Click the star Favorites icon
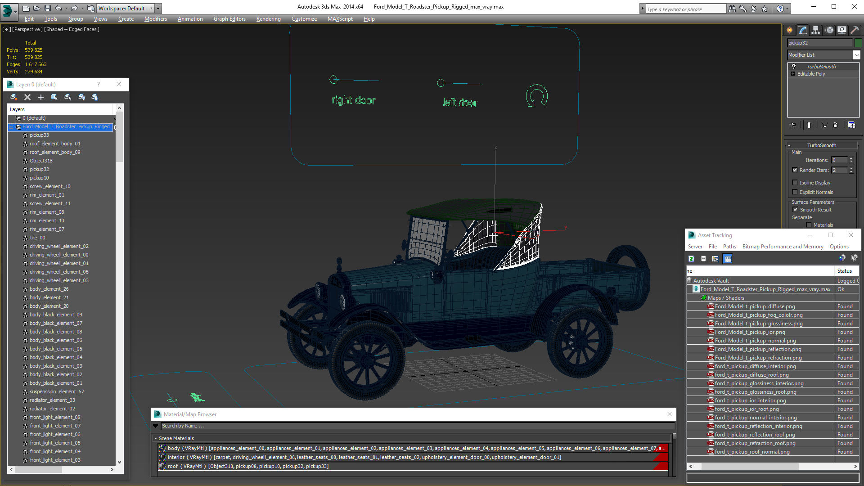 765,9
